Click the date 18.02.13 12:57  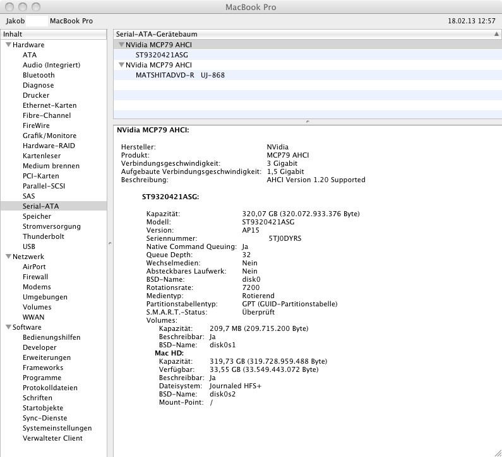pos(471,21)
